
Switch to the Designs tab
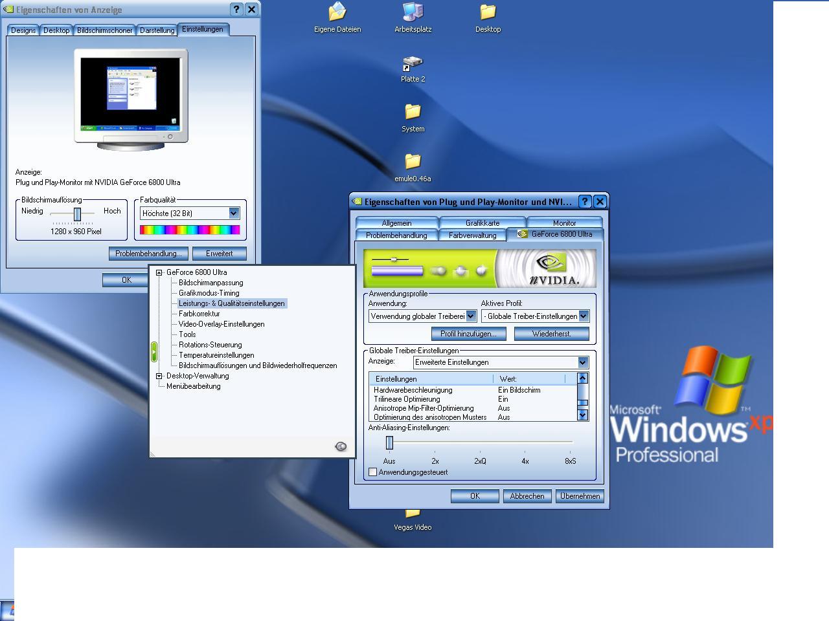(x=23, y=30)
